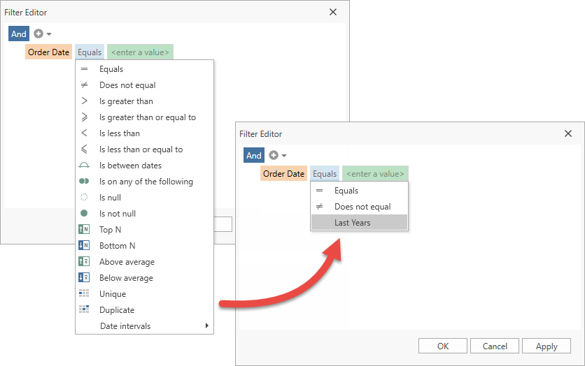Image resolution: width=585 pixels, height=366 pixels.
Task: Select Is not null operator
Action: tap(117, 214)
